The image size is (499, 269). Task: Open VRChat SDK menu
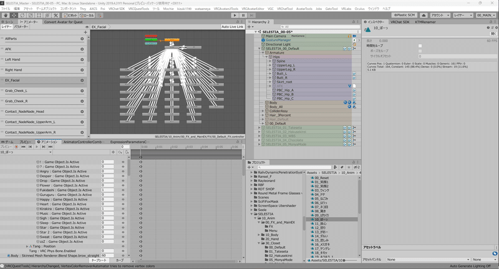(x=117, y=9)
